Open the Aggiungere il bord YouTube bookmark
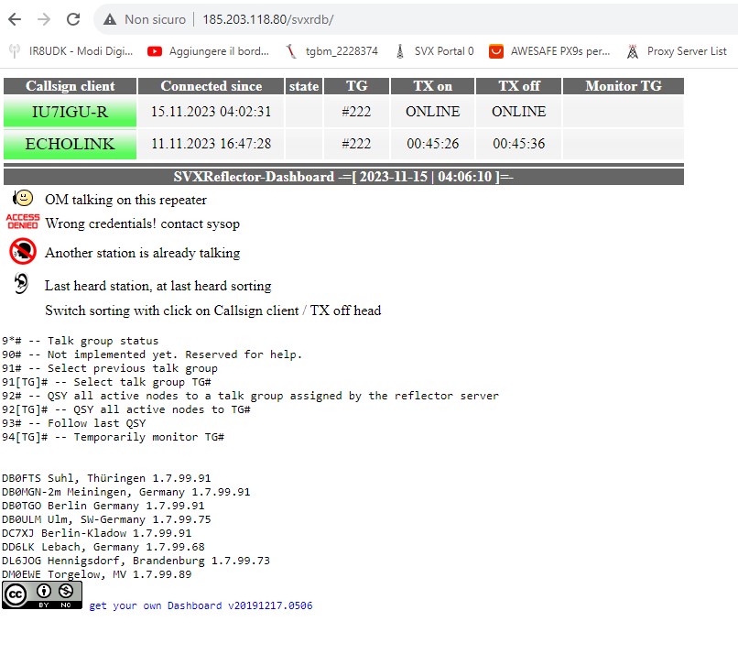This screenshot has width=738, height=665. tap(208, 51)
